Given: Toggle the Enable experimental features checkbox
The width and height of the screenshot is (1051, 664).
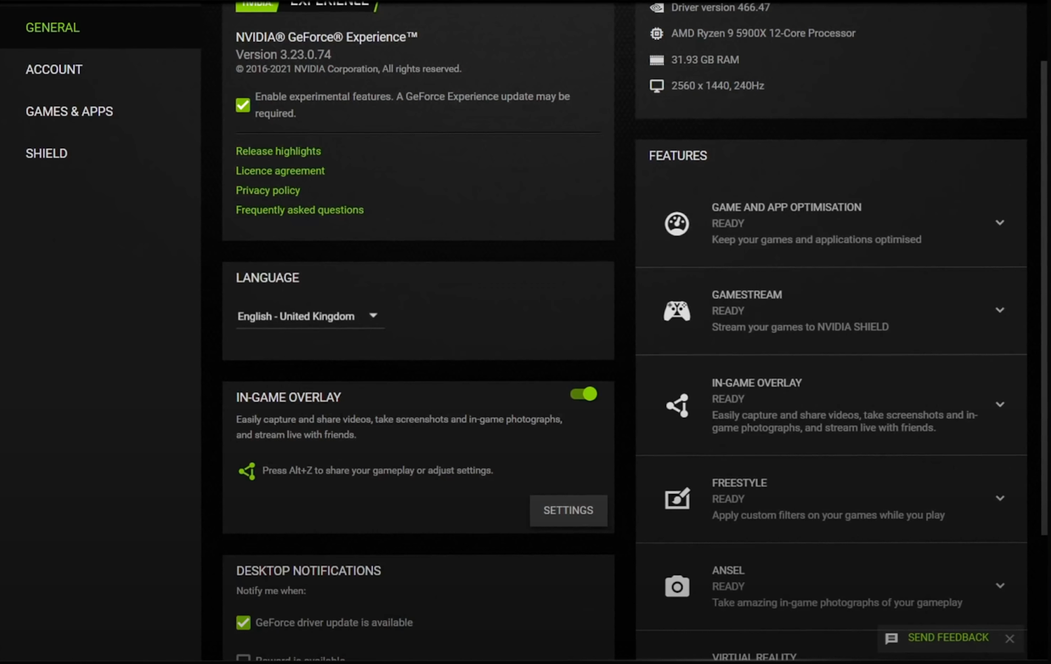Looking at the screenshot, I should [x=243, y=105].
